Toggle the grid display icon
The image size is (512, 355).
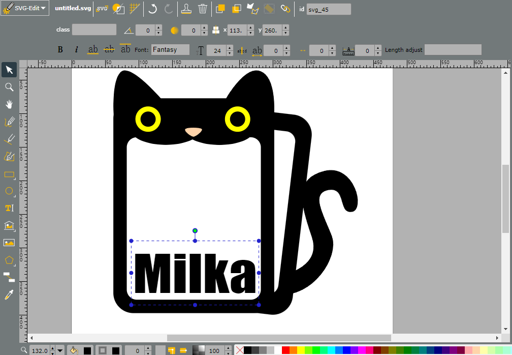pos(135,9)
